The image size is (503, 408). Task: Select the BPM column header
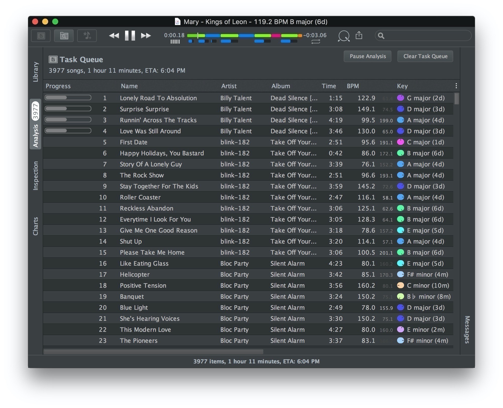pos(352,86)
